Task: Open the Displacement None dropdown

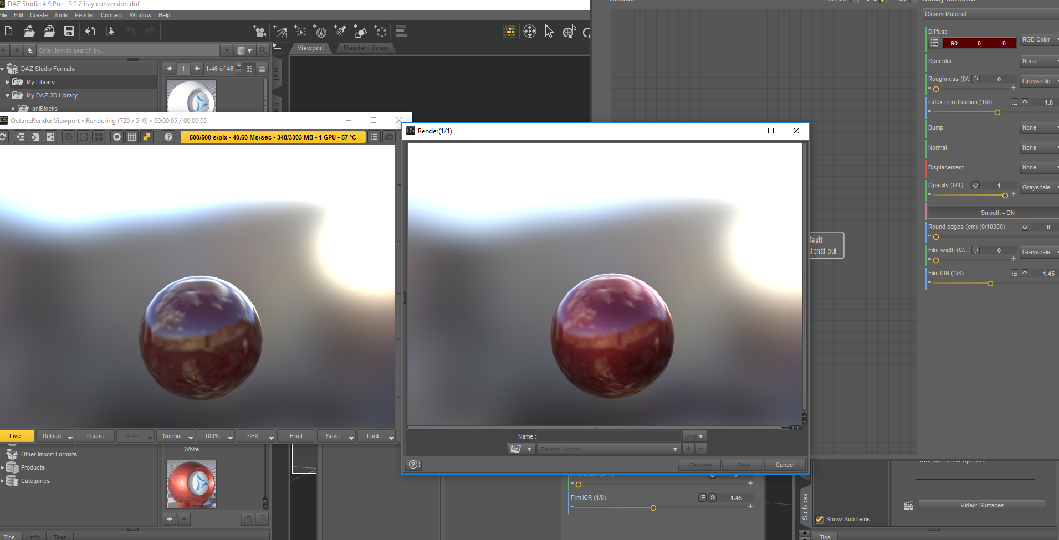Action: click(1040, 168)
